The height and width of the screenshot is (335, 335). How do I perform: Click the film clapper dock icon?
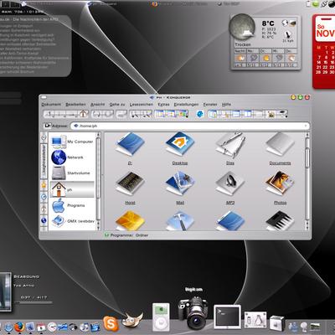pos(95,327)
